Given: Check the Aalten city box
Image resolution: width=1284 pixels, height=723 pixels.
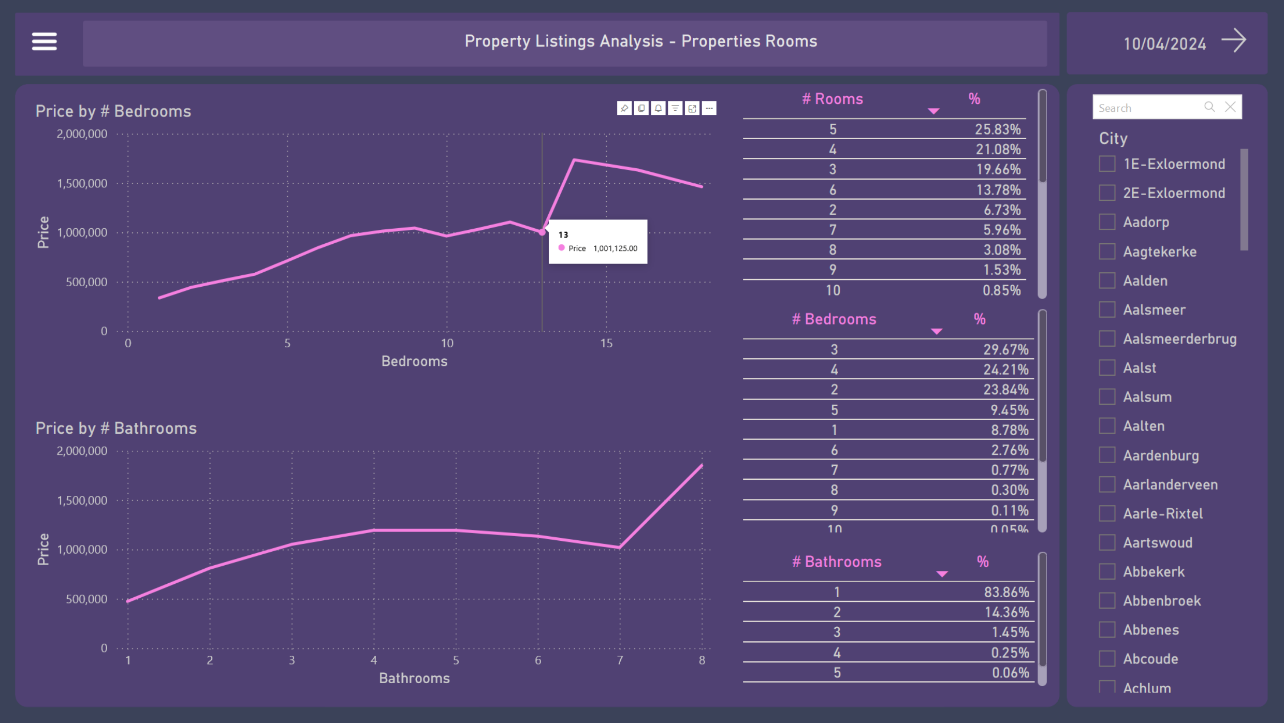Looking at the screenshot, I should (x=1107, y=426).
